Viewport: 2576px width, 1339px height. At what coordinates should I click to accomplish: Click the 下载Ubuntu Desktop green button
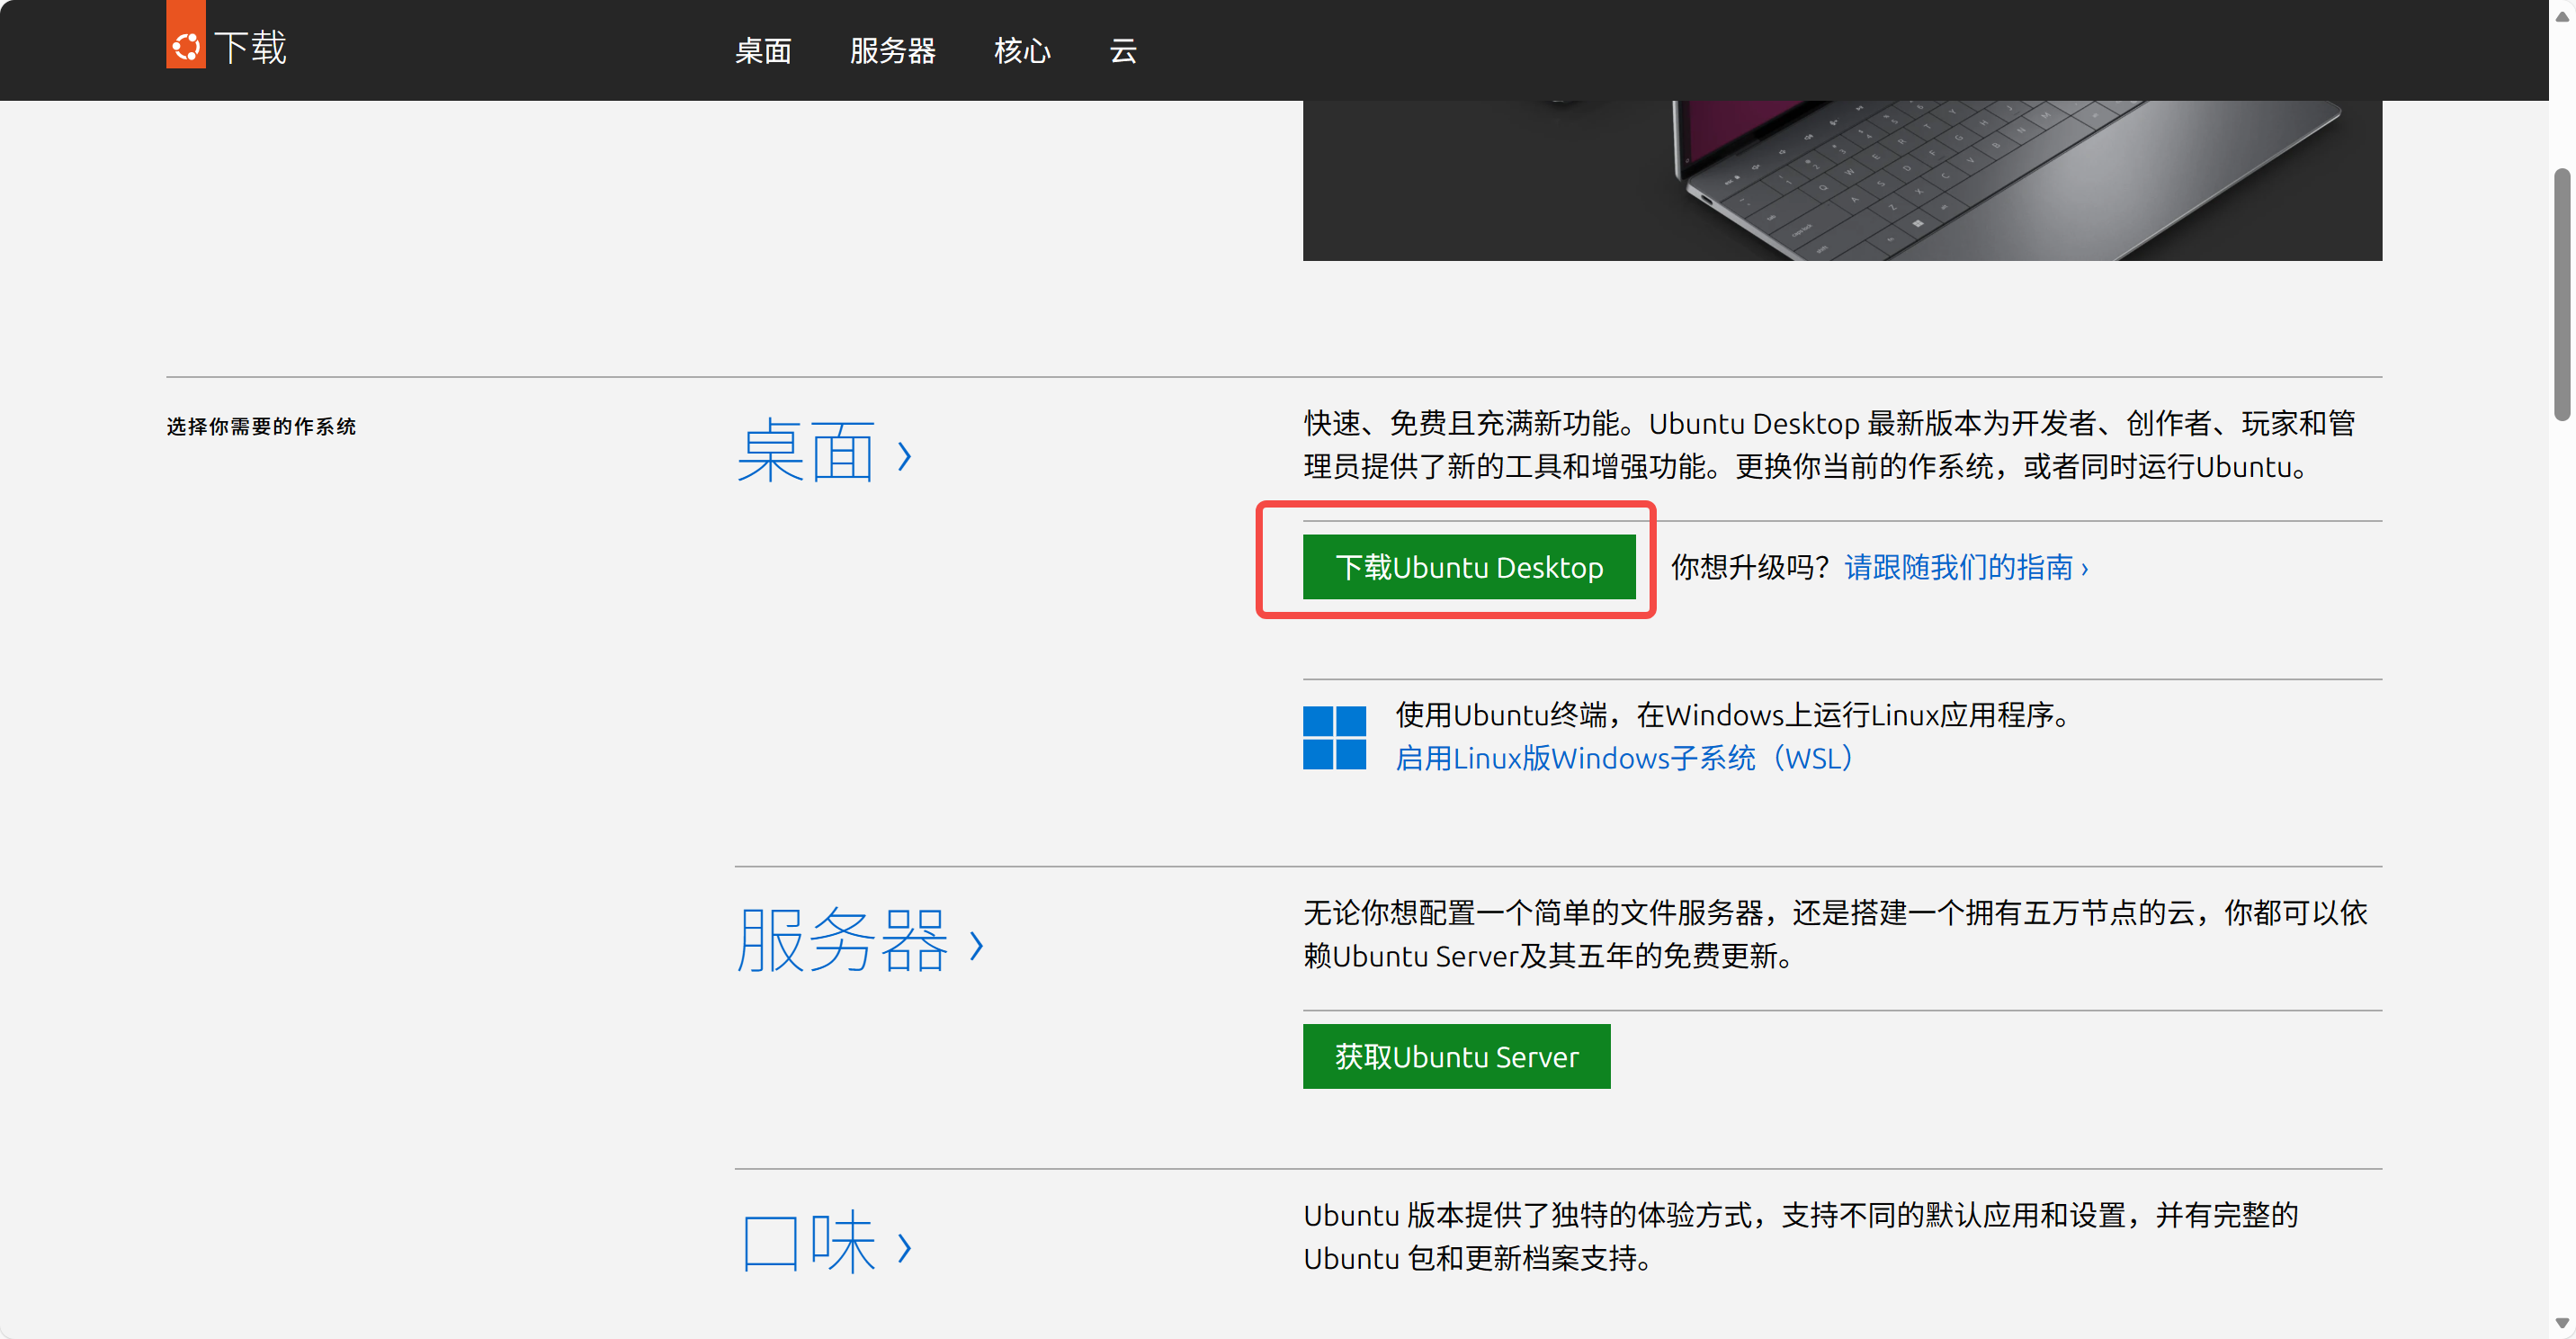coord(1468,568)
